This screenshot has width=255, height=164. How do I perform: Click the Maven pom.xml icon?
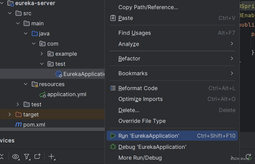19,125
